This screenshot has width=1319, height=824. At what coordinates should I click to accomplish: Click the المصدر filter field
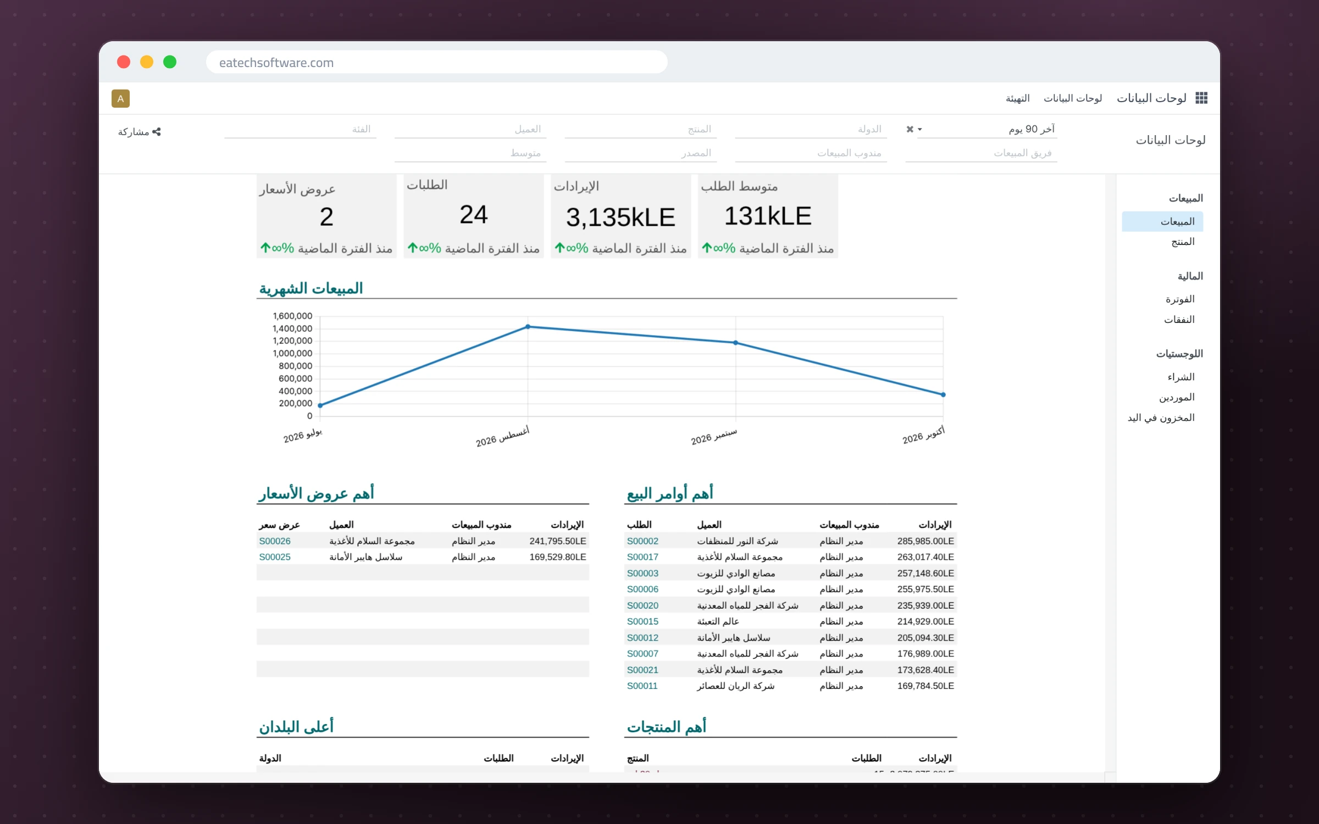[x=641, y=153]
